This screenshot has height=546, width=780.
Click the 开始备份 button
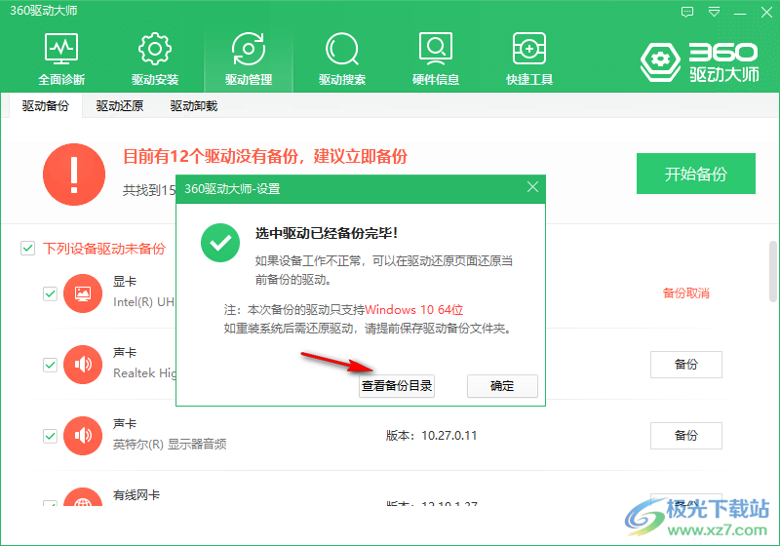coord(696,174)
